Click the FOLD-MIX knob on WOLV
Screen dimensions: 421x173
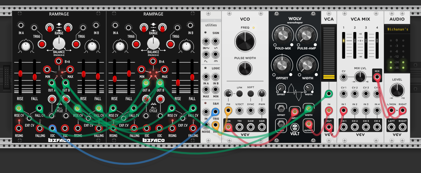tap(282, 35)
